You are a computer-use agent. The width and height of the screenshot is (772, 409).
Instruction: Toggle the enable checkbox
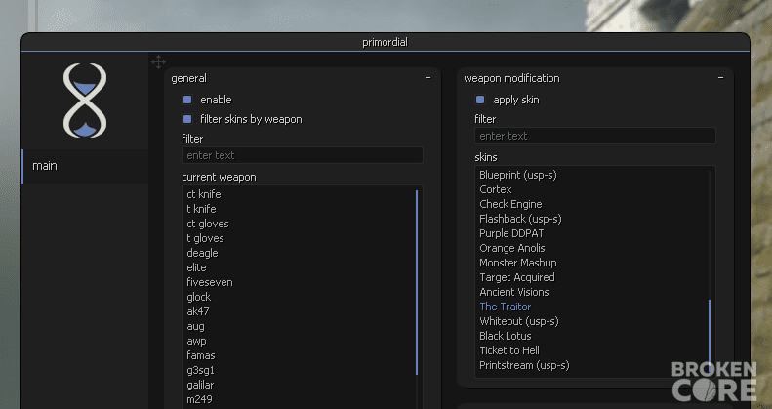pos(187,100)
